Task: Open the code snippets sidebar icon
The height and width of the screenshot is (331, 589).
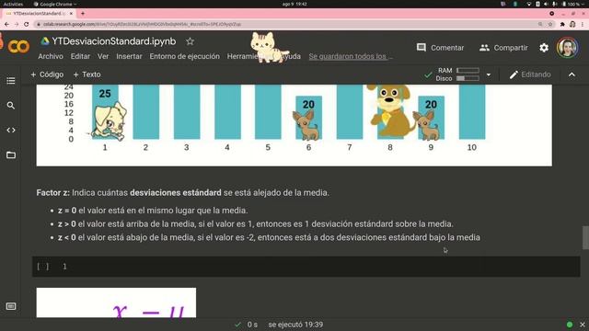Action: point(11,131)
